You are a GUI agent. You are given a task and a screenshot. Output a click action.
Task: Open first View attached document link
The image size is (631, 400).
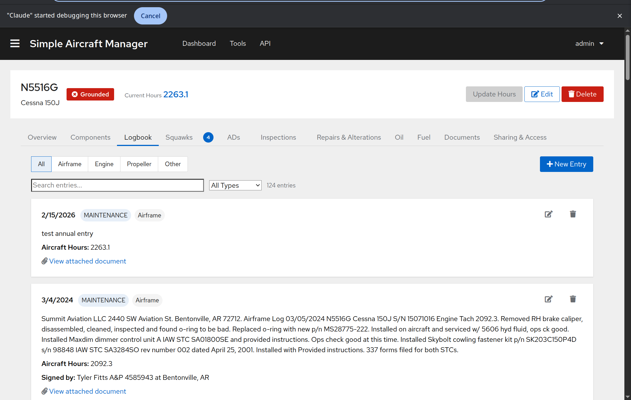[x=87, y=261]
